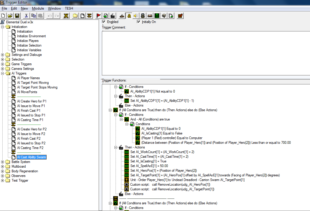Click the New Trigger page icon
The height and width of the screenshot is (211, 310).
[x=82, y=16]
